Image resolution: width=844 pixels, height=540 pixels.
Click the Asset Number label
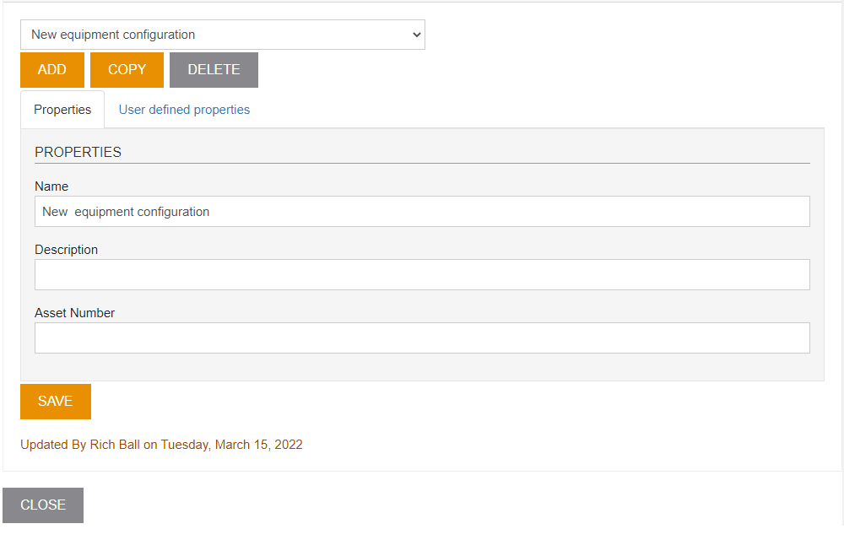(74, 313)
